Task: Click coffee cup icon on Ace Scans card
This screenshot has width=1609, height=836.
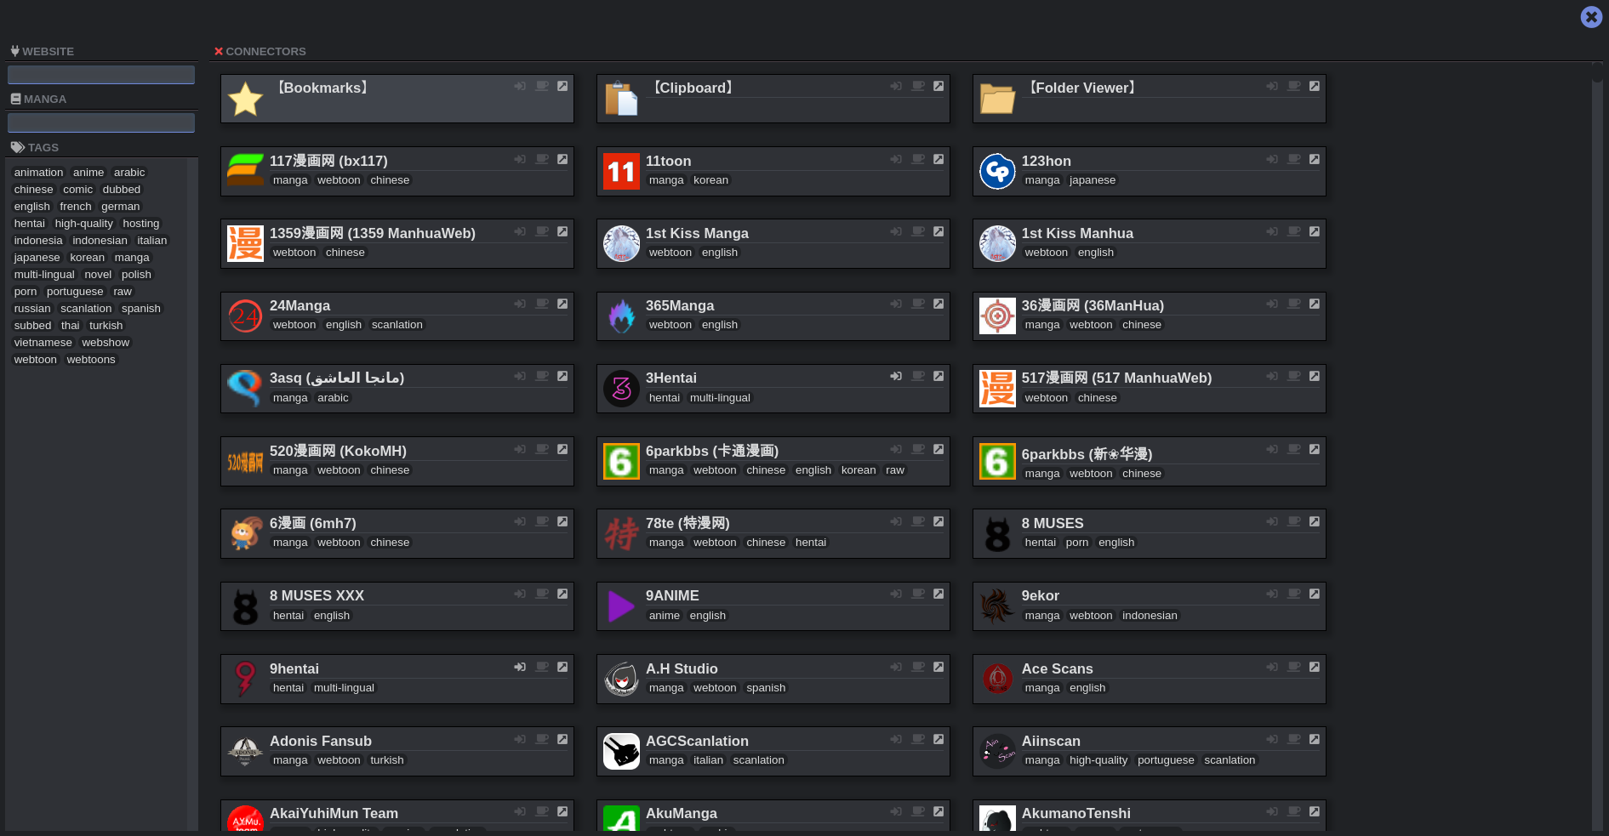Action: pos(1294,667)
